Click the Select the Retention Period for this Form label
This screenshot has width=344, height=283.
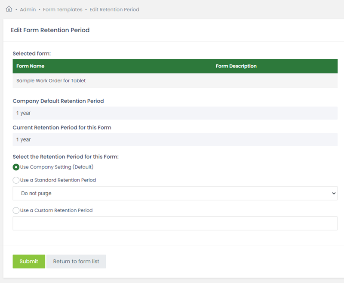coord(66,157)
